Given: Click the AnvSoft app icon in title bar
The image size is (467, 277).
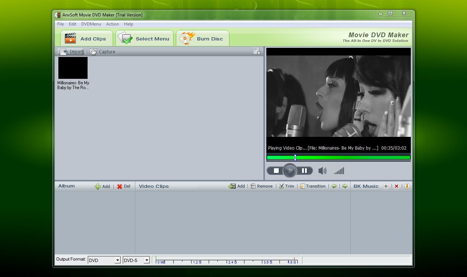Looking at the screenshot, I should point(58,15).
